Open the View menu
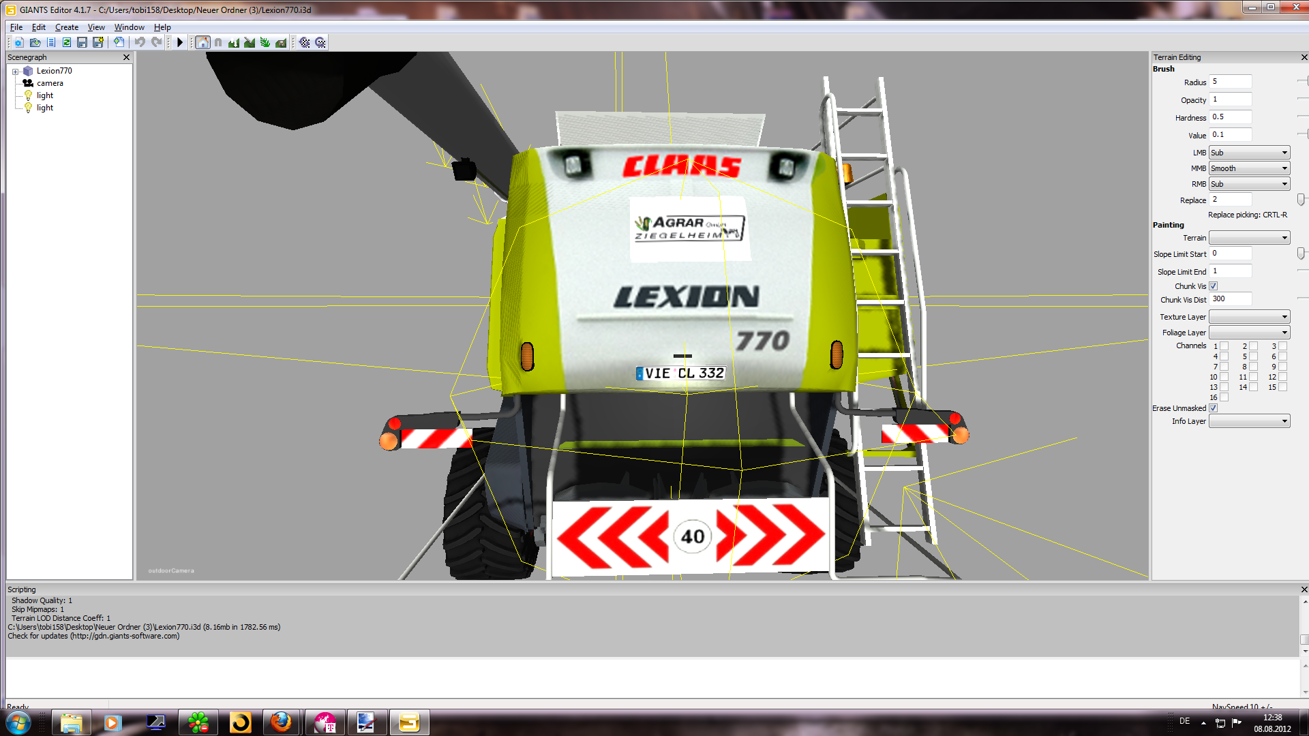Viewport: 1309px width, 736px height. [96, 27]
